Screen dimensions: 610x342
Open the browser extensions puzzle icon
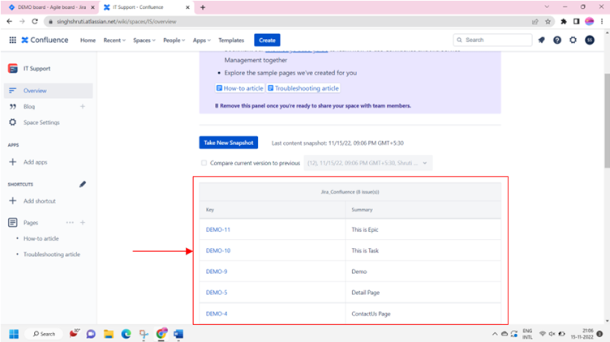(x=563, y=22)
